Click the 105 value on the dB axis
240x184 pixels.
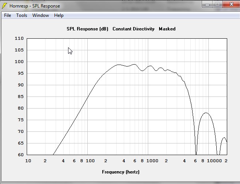19,50
